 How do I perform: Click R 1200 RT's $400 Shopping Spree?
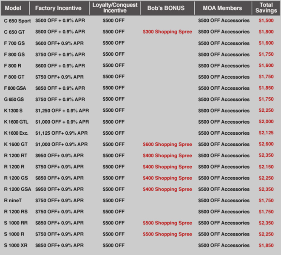(x=167, y=156)
